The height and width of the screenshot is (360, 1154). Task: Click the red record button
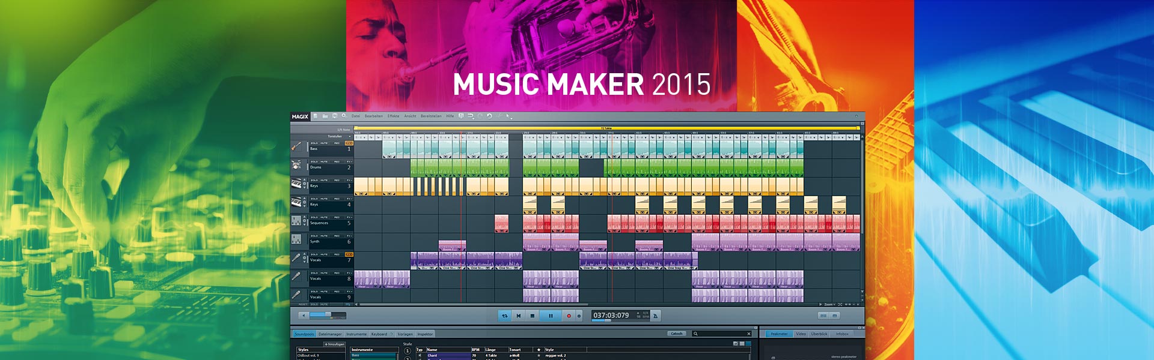pos(569,316)
